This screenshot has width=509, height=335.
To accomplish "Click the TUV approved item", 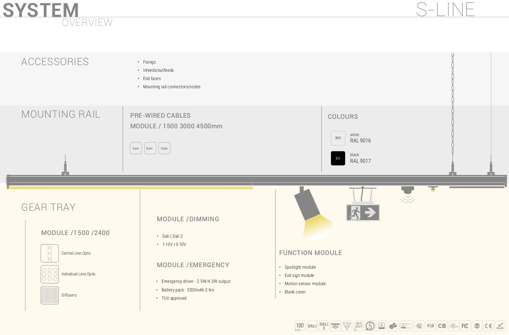I will 174,298.
